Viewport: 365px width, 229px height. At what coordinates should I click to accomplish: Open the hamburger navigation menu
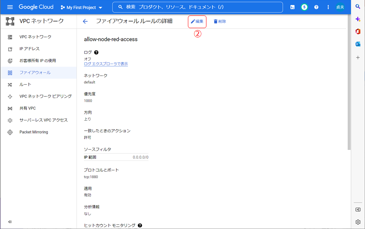[10, 7]
